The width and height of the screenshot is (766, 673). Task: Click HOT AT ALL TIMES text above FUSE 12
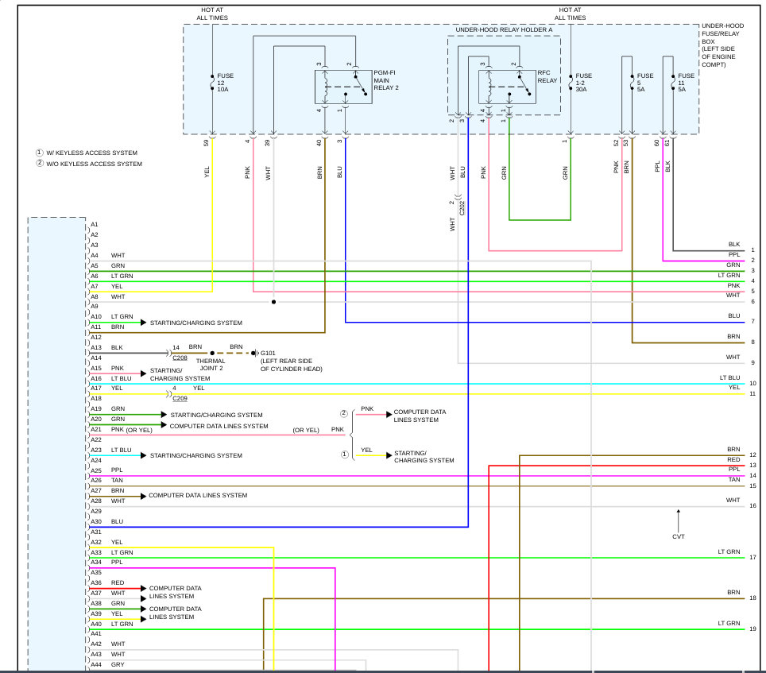(212, 14)
